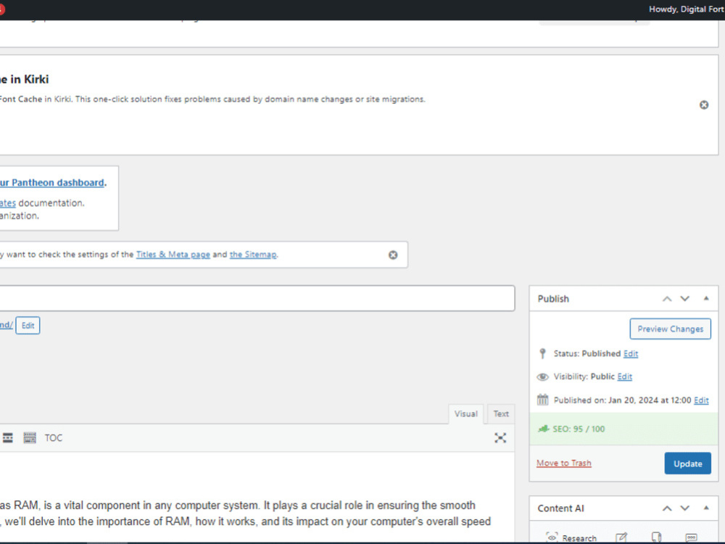Insert TOC from editor toolbar

(53, 437)
